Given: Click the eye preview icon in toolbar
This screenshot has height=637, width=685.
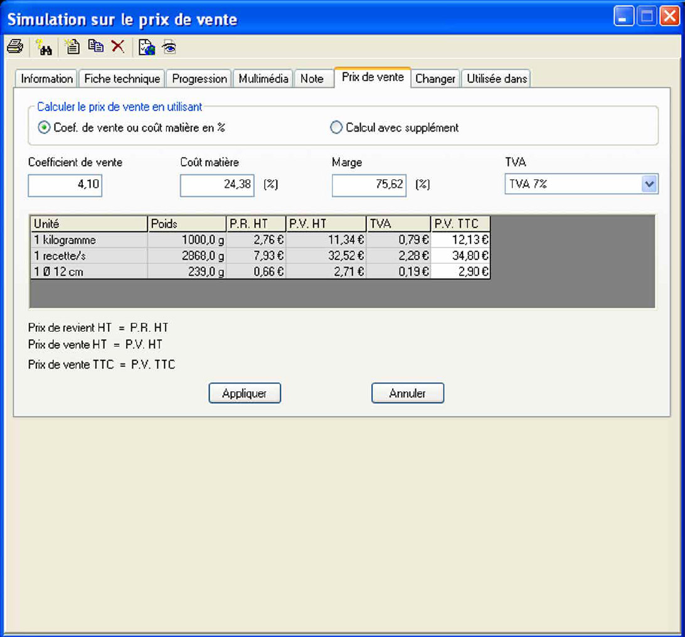Looking at the screenshot, I should point(169,47).
